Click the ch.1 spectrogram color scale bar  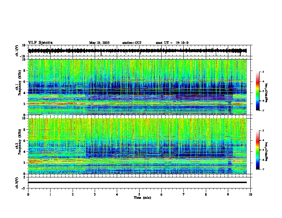257,91
